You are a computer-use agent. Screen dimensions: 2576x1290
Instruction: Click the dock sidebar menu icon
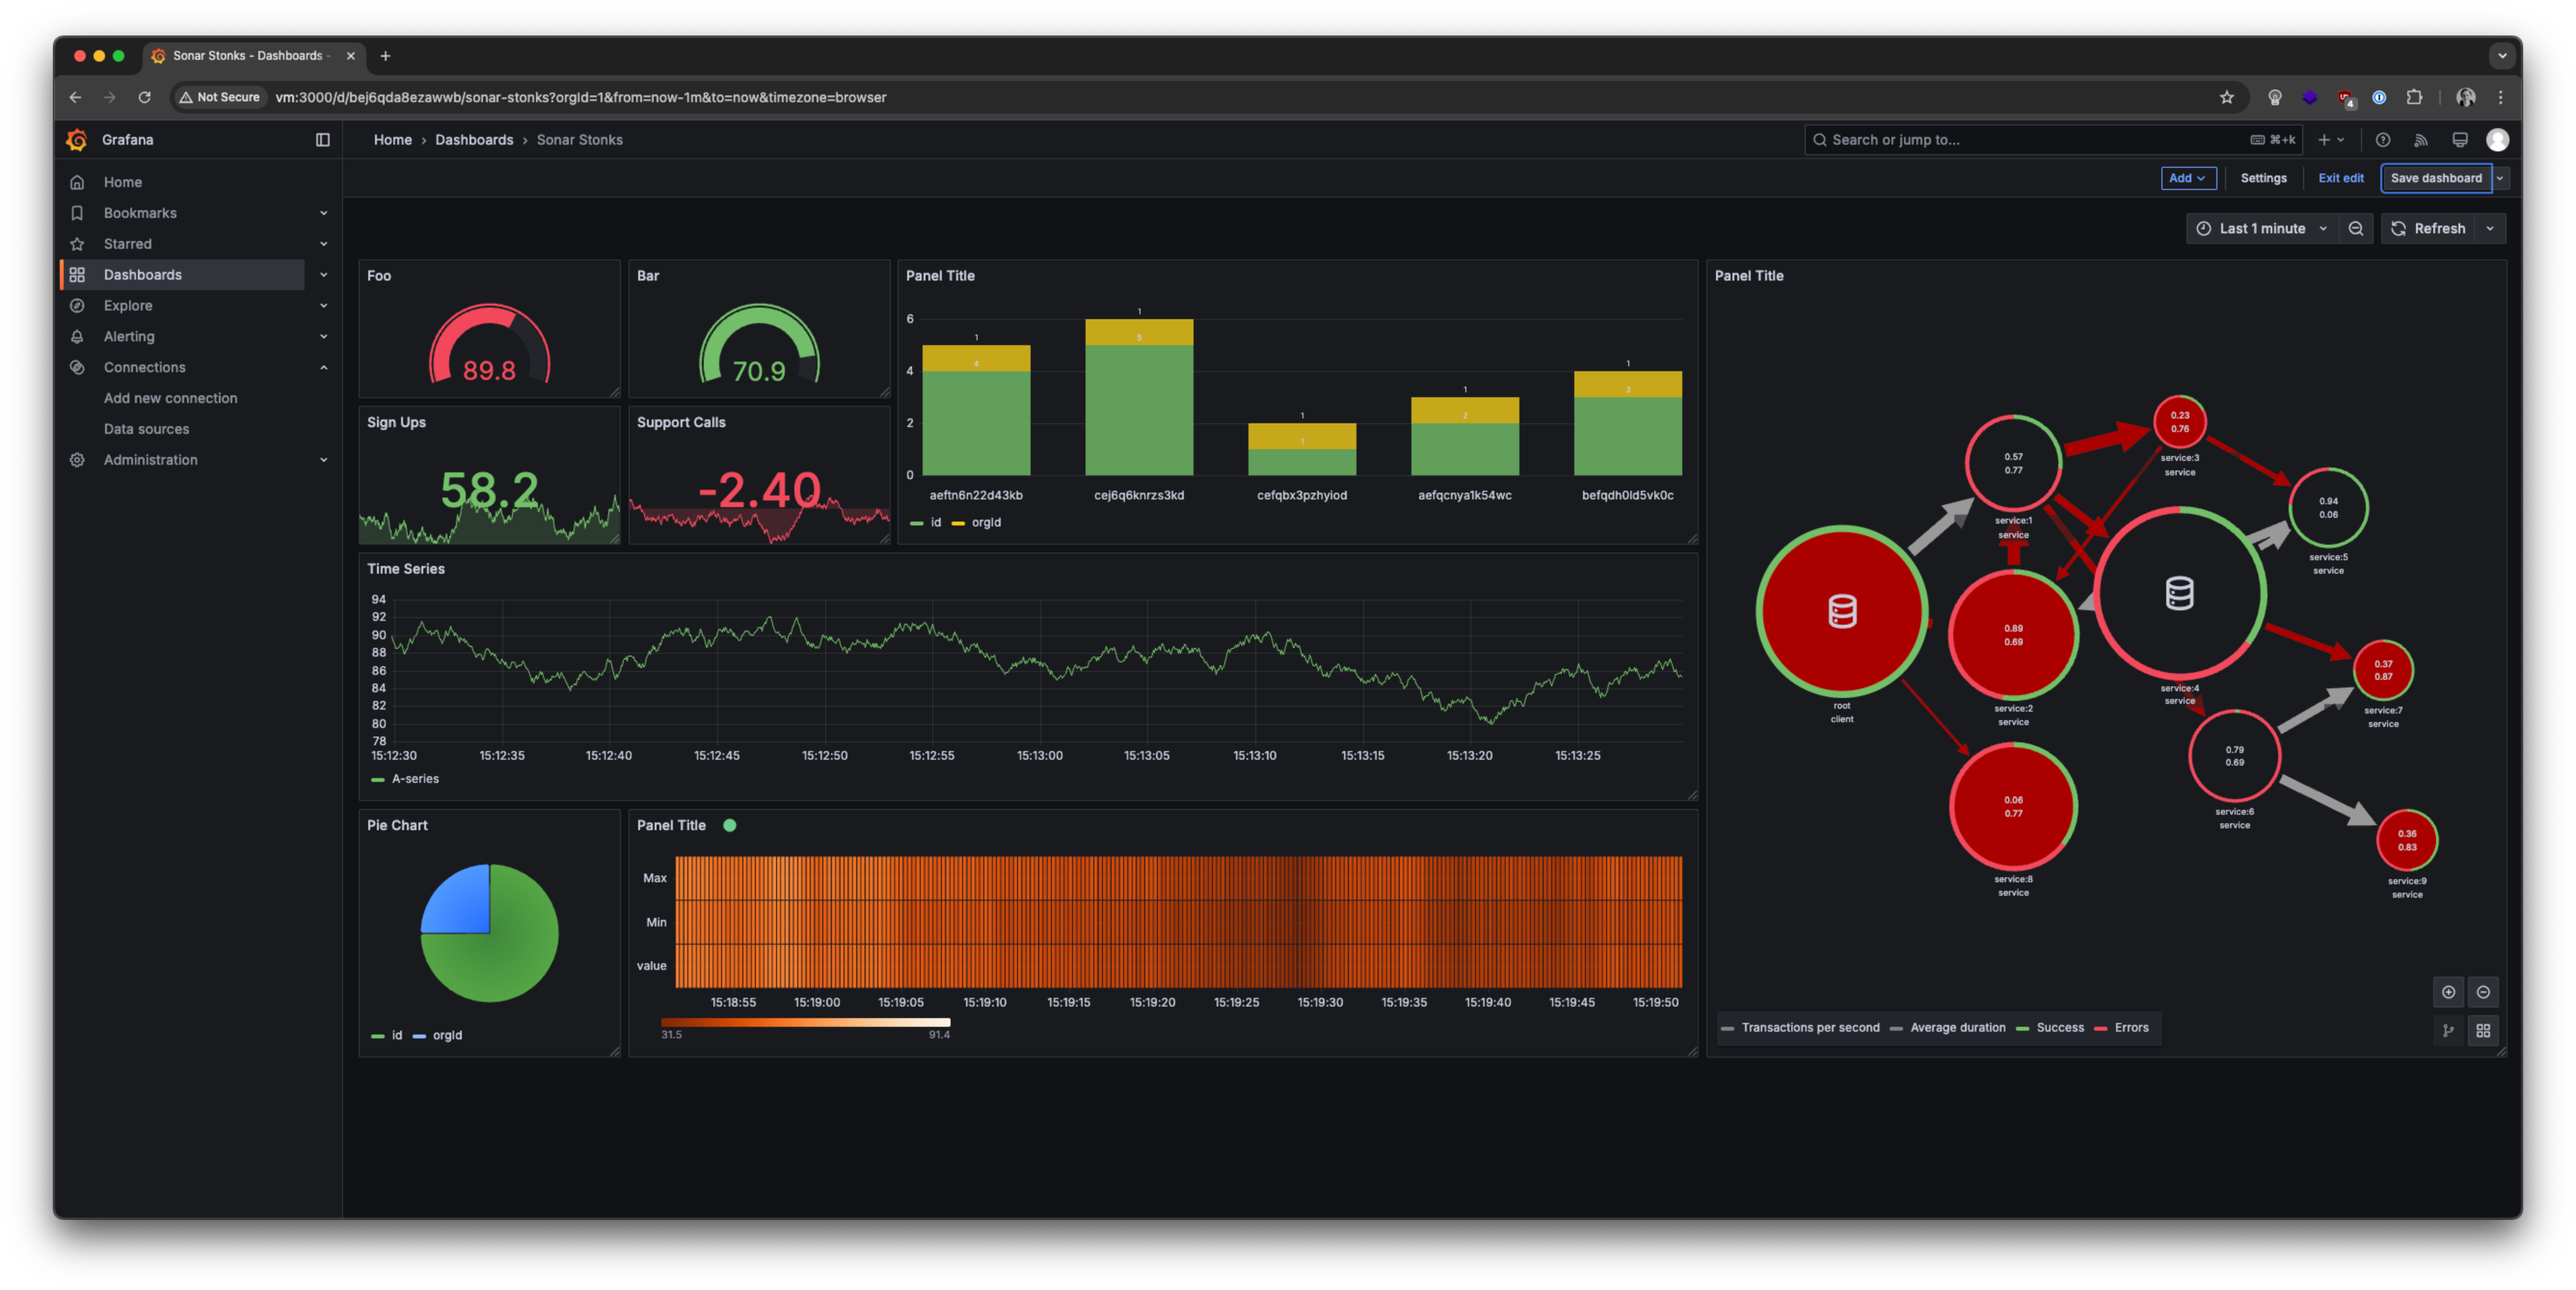tap(322, 140)
